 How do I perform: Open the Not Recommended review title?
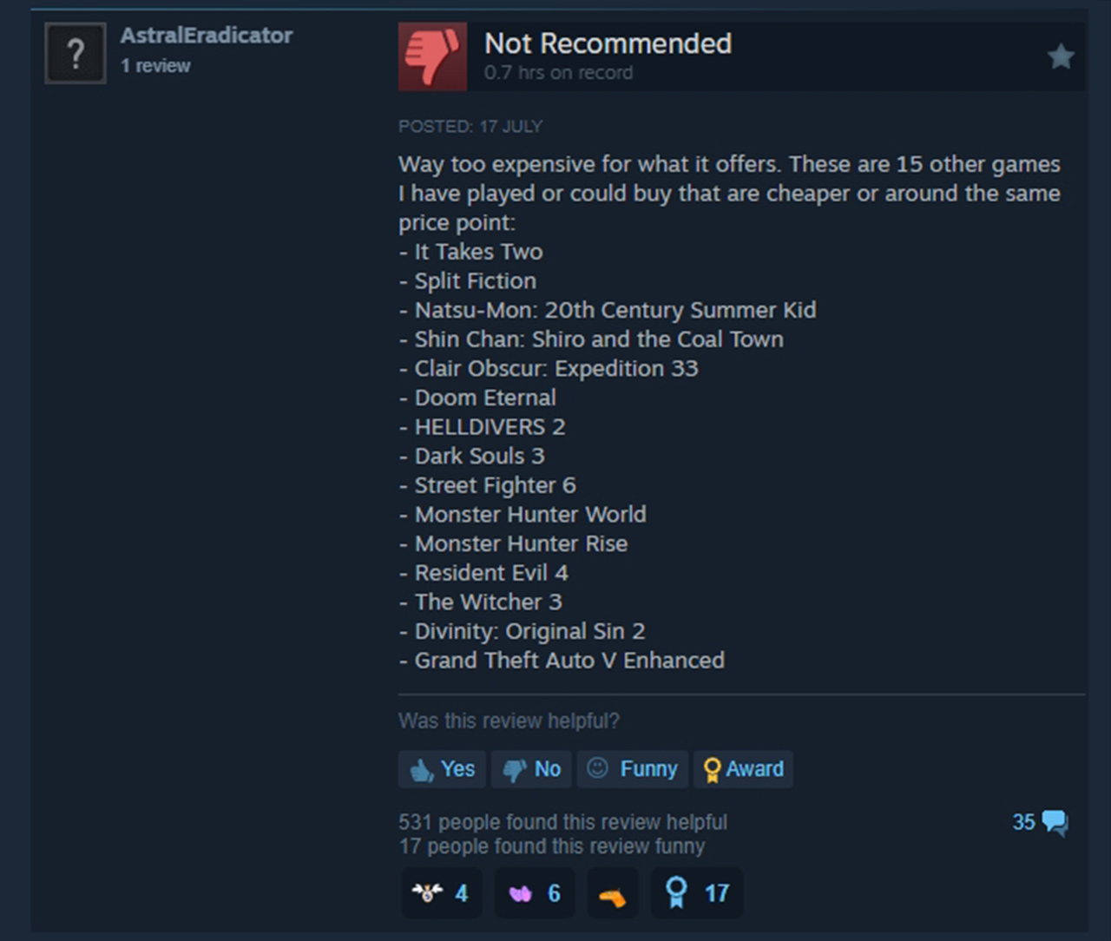608,43
